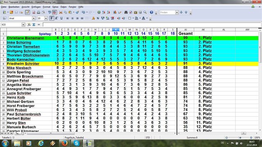Toggle Justified alignment
Viewport: 262px width, 147px height.
[82, 18]
